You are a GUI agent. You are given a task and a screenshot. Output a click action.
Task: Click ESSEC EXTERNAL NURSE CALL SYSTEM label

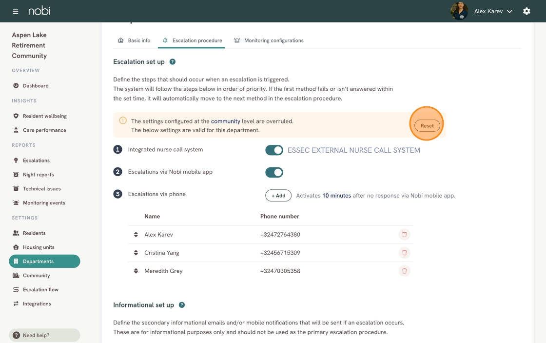pyautogui.click(x=354, y=150)
